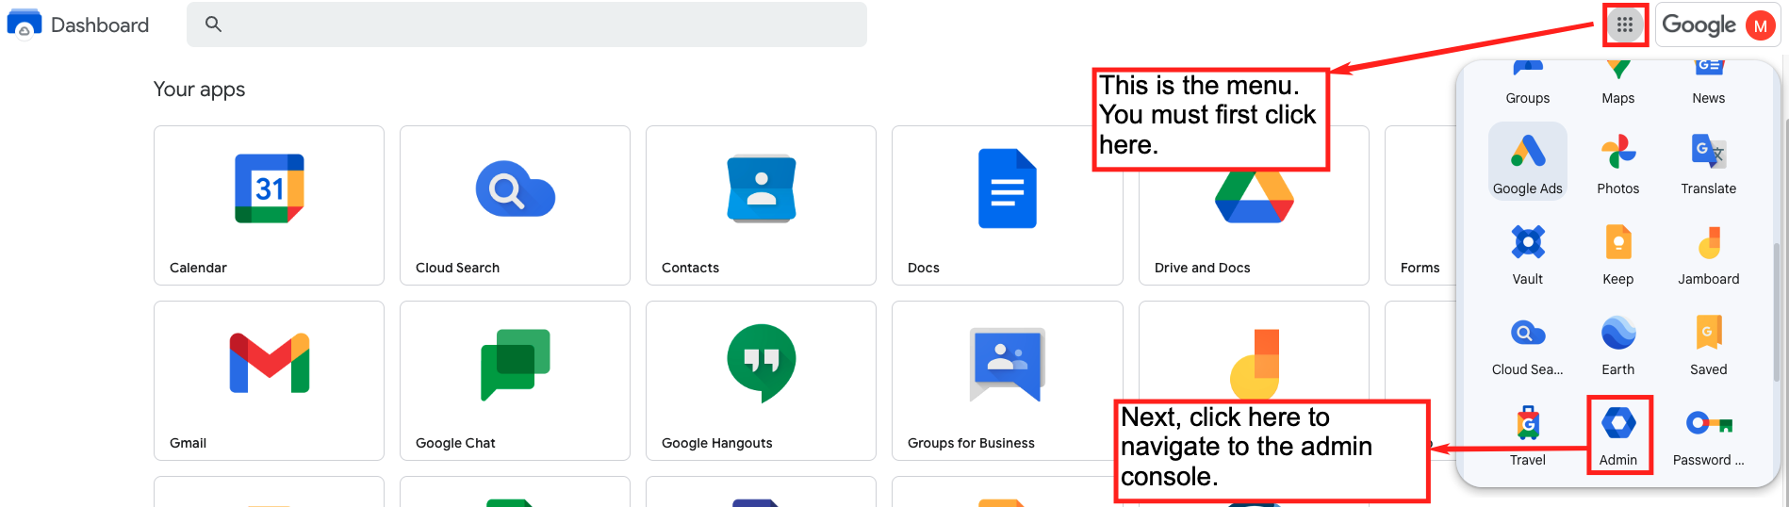Open Translate from the apps menu

pyautogui.click(x=1708, y=161)
